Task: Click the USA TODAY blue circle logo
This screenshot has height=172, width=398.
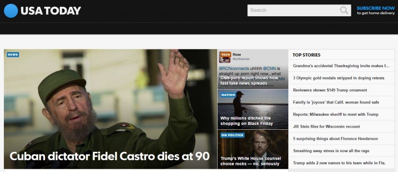Action: click(x=11, y=10)
